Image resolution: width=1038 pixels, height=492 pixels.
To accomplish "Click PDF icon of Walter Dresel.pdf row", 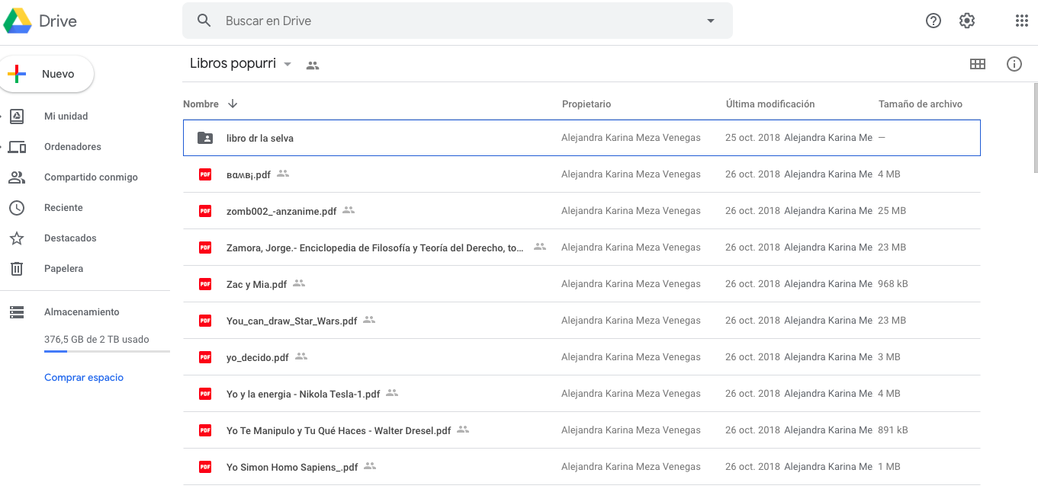I will 205,430.
